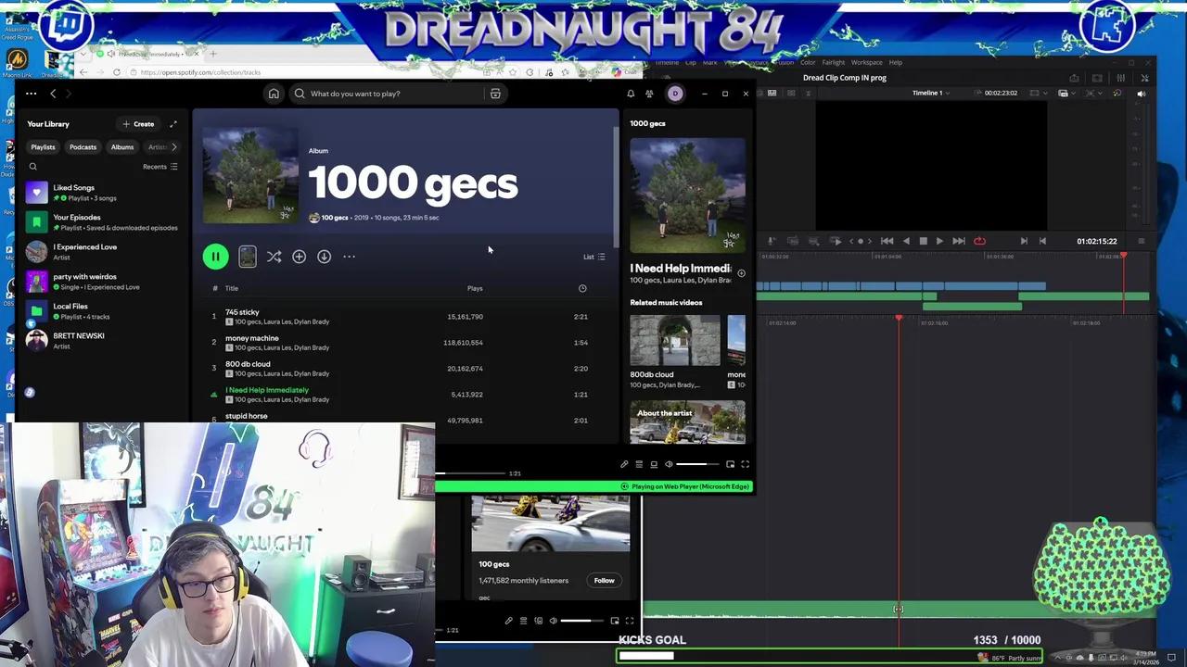The image size is (1187, 667).
Task: Open more options menu for the album
Action: [349, 257]
